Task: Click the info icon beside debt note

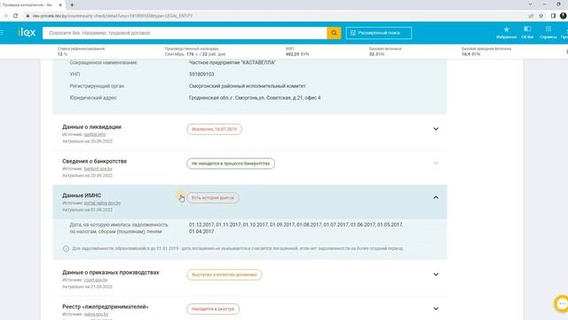Action: tap(66, 249)
